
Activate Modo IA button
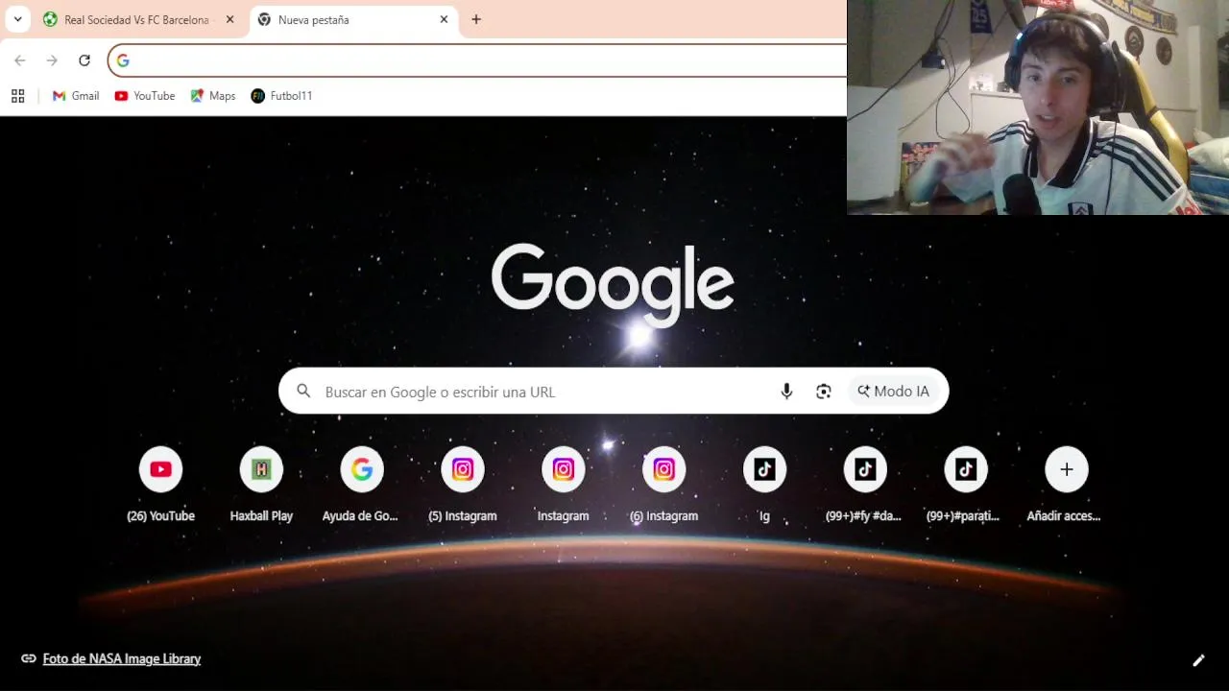pyautogui.click(x=893, y=392)
